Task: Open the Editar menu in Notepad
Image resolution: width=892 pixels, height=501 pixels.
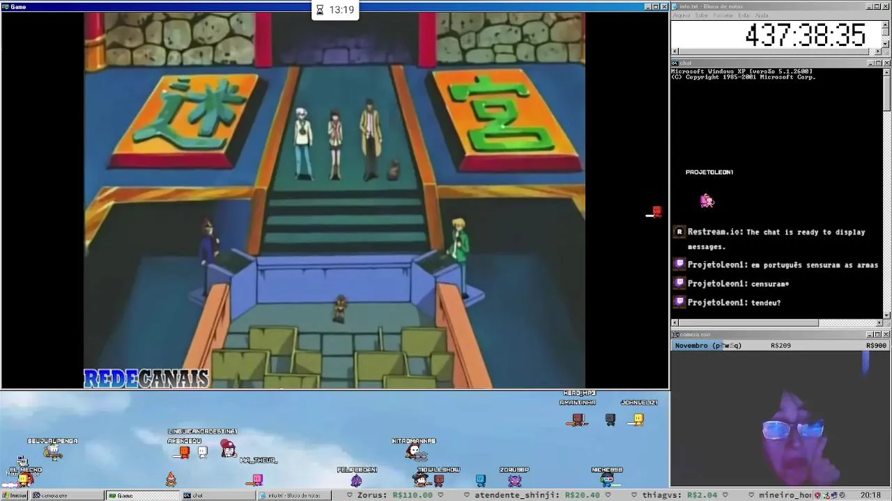Action: tap(702, 15)
